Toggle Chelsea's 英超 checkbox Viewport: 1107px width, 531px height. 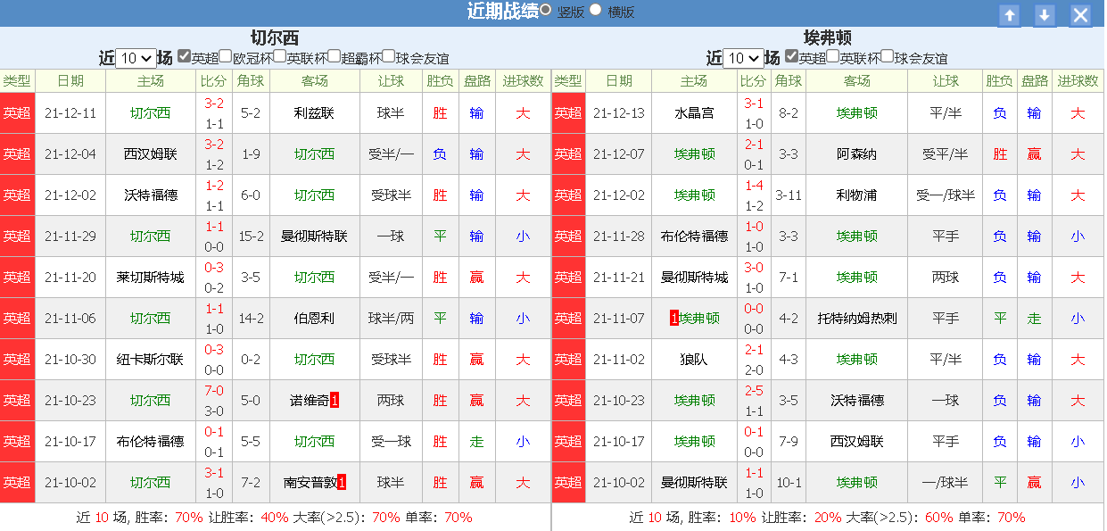click(184, 56)
